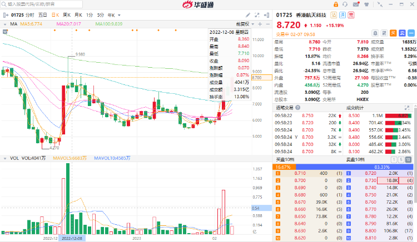Viewport: 417px width, 242px height.
Task: Switch to 周K weekly chart
Action: coord(67,15)
